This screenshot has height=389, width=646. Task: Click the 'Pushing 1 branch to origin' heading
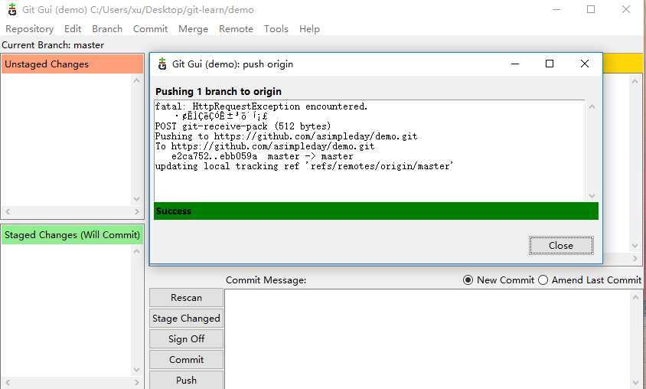click(218, 91)
